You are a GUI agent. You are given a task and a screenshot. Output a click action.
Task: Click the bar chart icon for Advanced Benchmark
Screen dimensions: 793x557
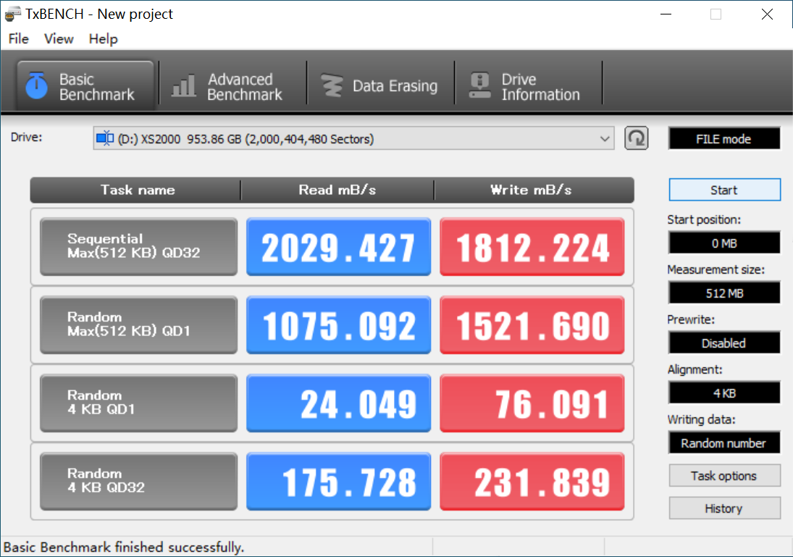point(183,84)
